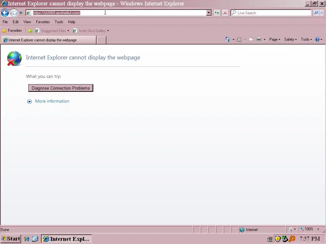Open the Tools menu in menu bar

point(59,22)
